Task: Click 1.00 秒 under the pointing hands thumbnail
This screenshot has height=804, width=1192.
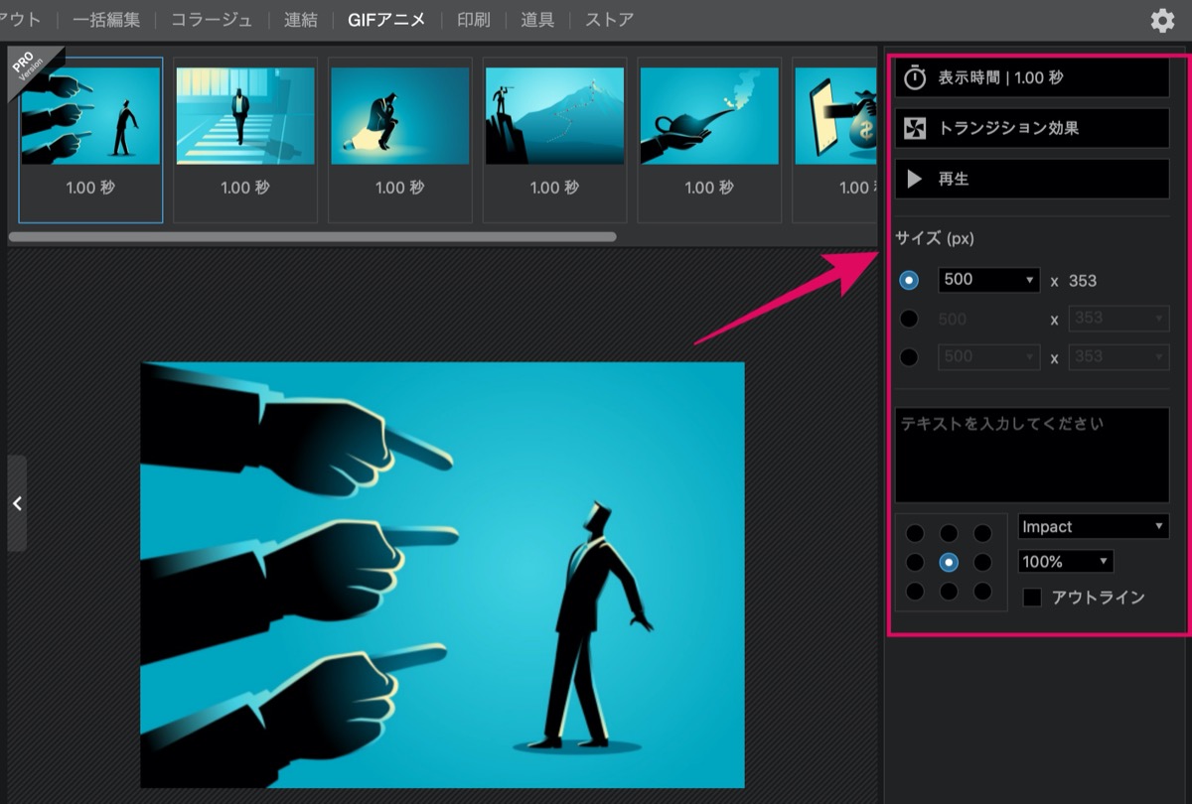Action: click(x=90, y=188)
